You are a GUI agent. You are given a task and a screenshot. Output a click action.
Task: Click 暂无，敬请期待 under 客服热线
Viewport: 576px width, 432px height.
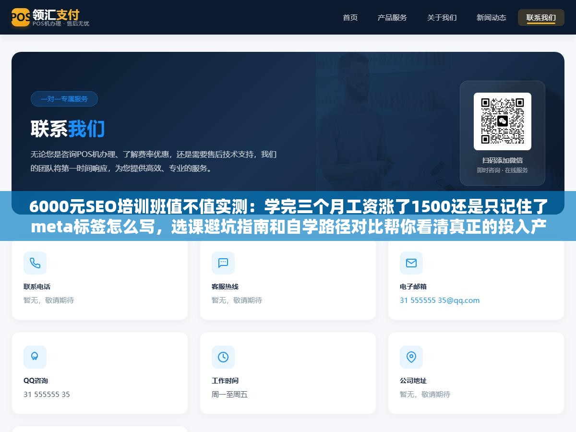coord(237,300)
